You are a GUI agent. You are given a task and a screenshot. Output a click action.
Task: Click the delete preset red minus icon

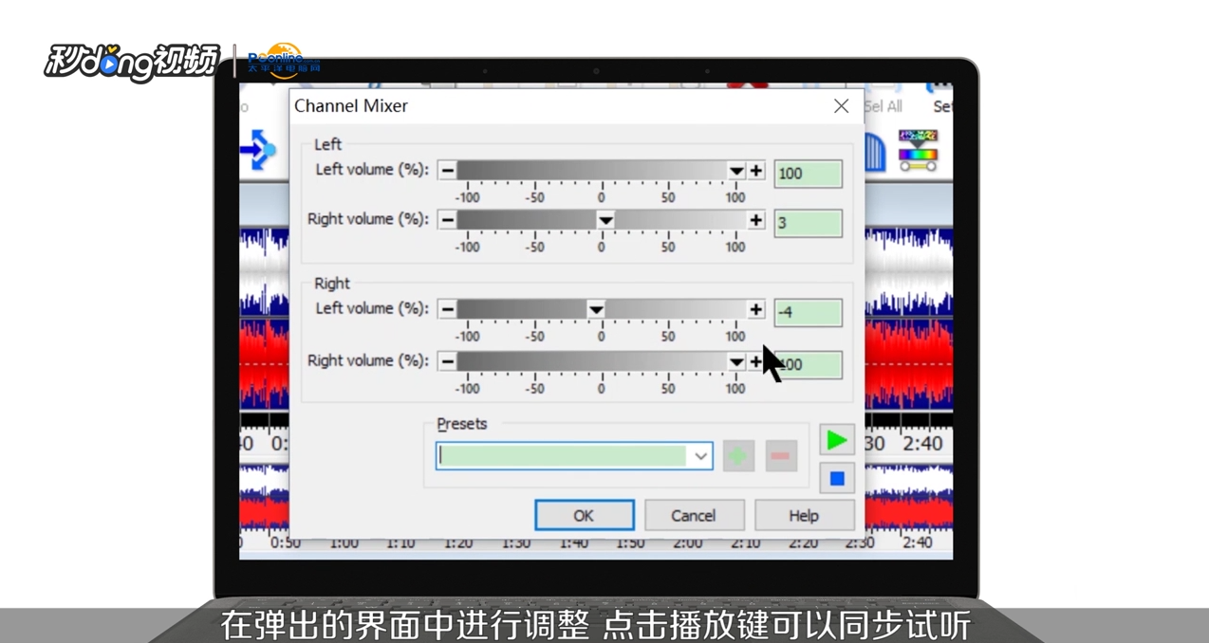pyautogui.click(x=781, y=456)
